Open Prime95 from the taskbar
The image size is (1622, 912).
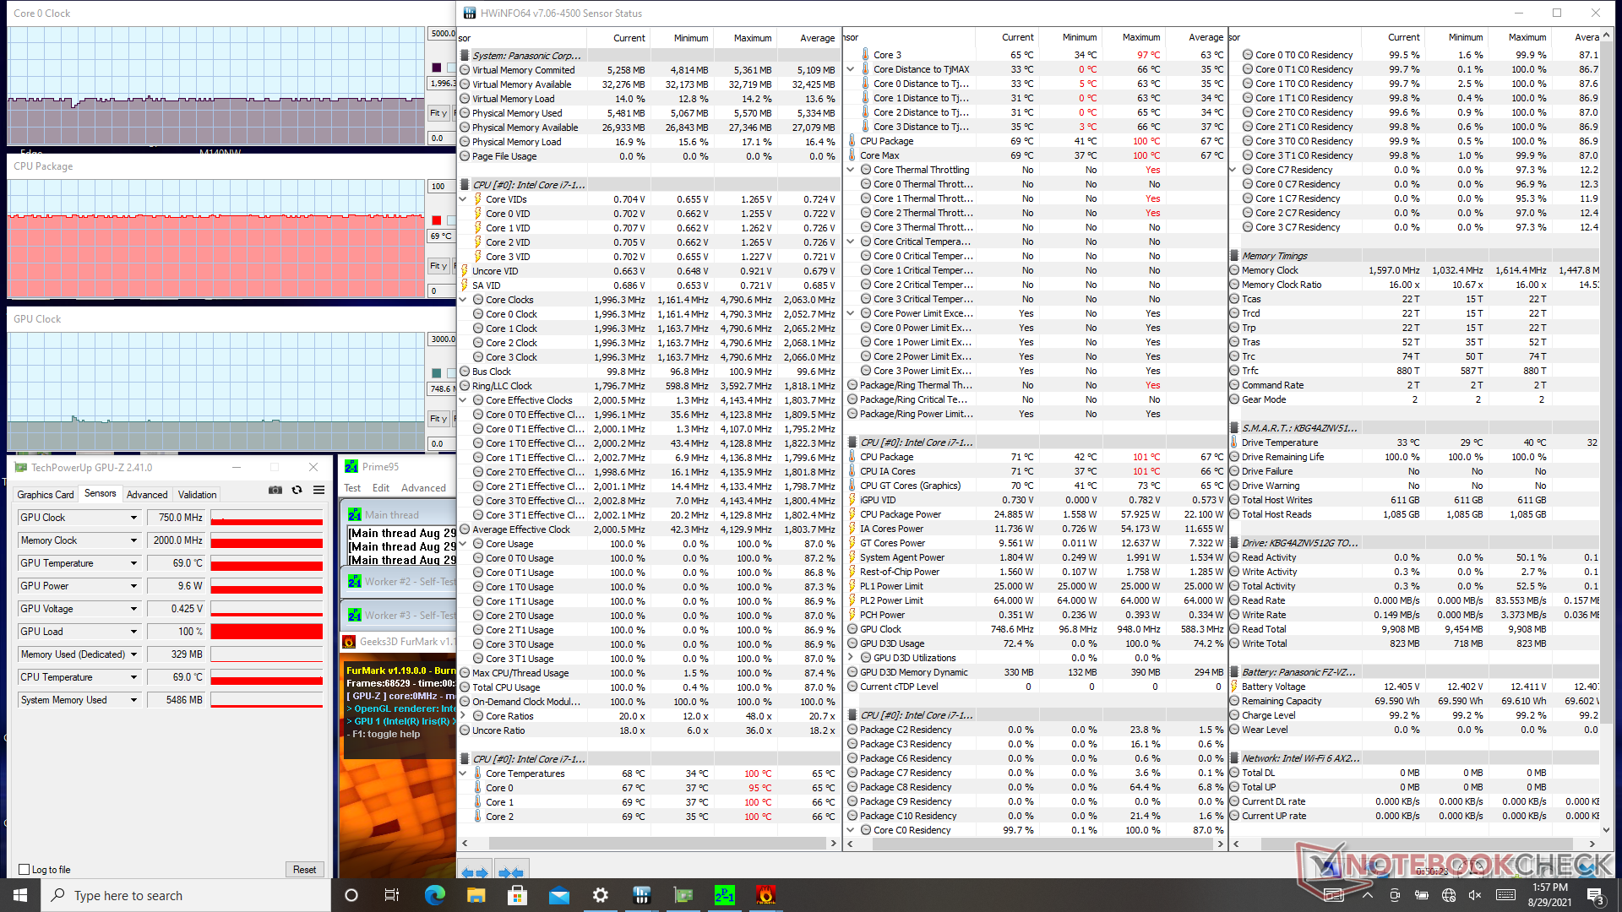(x=724, y=895)
